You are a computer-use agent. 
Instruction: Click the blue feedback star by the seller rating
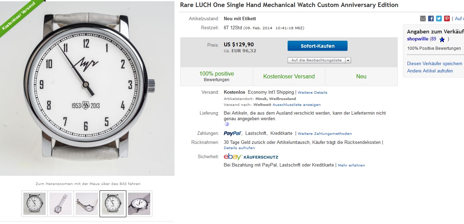(442, 39)
